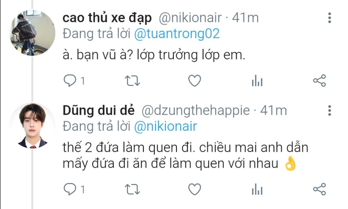Reply to the cao thủ xe đạp tweet
Image resolution: width=348 pixels, height=209 pixels.
point(70,80)
